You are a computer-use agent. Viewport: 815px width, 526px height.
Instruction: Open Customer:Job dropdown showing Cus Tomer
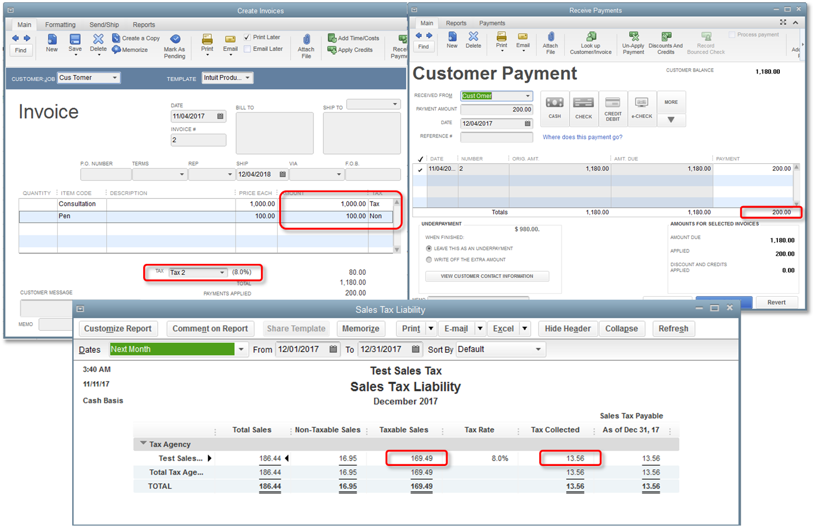114,77
